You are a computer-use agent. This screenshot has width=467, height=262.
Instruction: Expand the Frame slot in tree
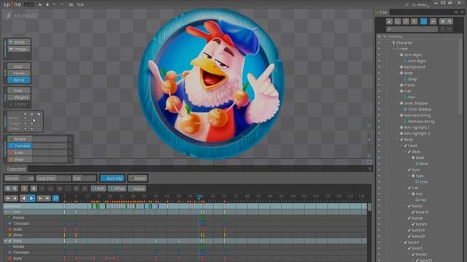(x=398, y=85)
